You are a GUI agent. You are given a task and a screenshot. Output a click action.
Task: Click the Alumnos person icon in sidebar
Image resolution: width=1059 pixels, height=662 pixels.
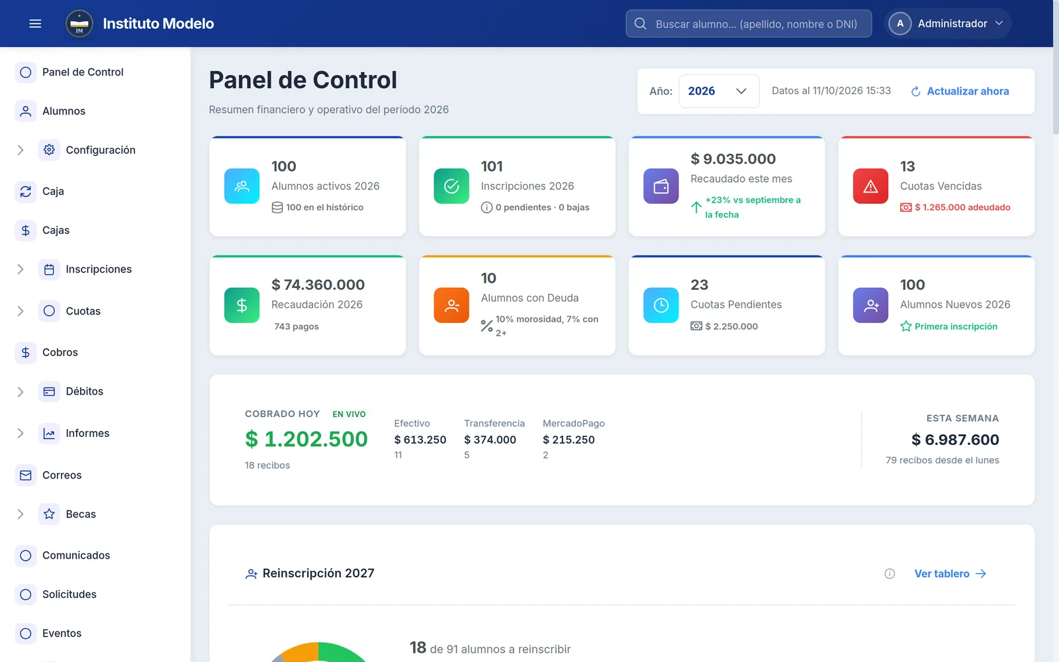tap(26, 111)
